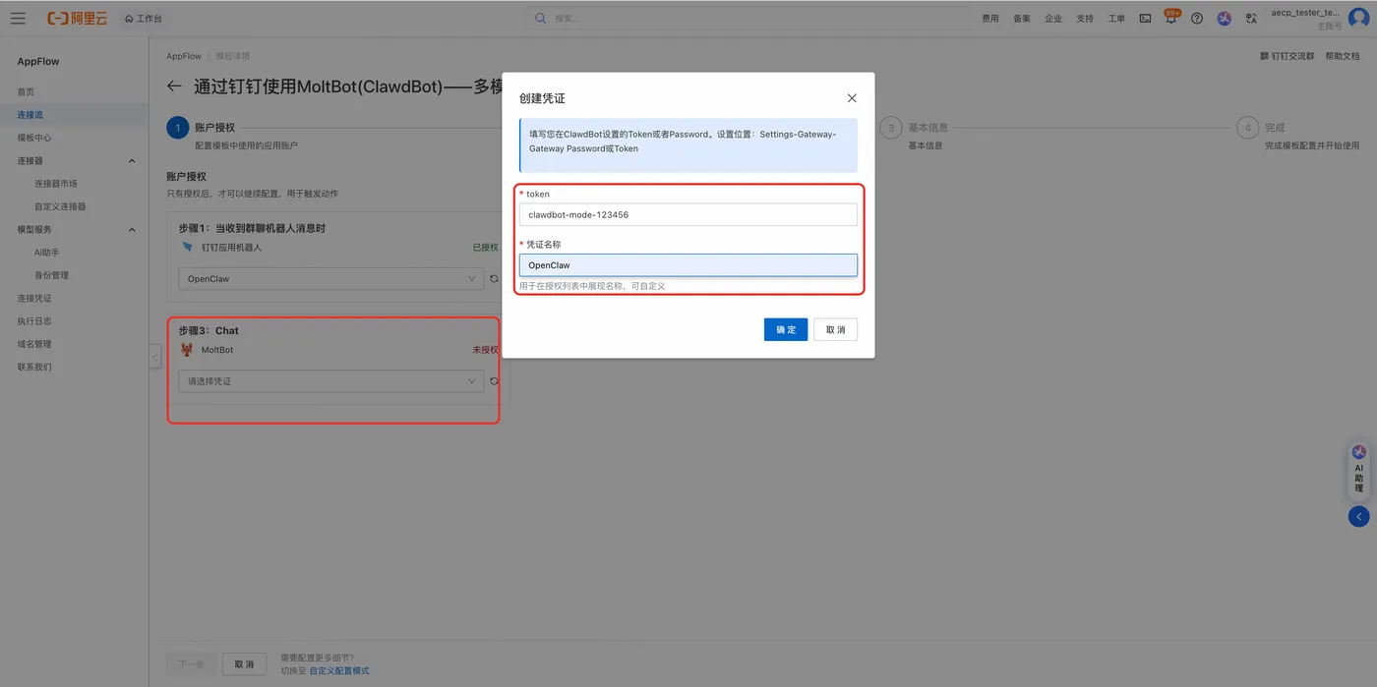Collapse the 模型服务 sidebar group
The height and width of the screenshot is (687, 1377).
(132, 229)
